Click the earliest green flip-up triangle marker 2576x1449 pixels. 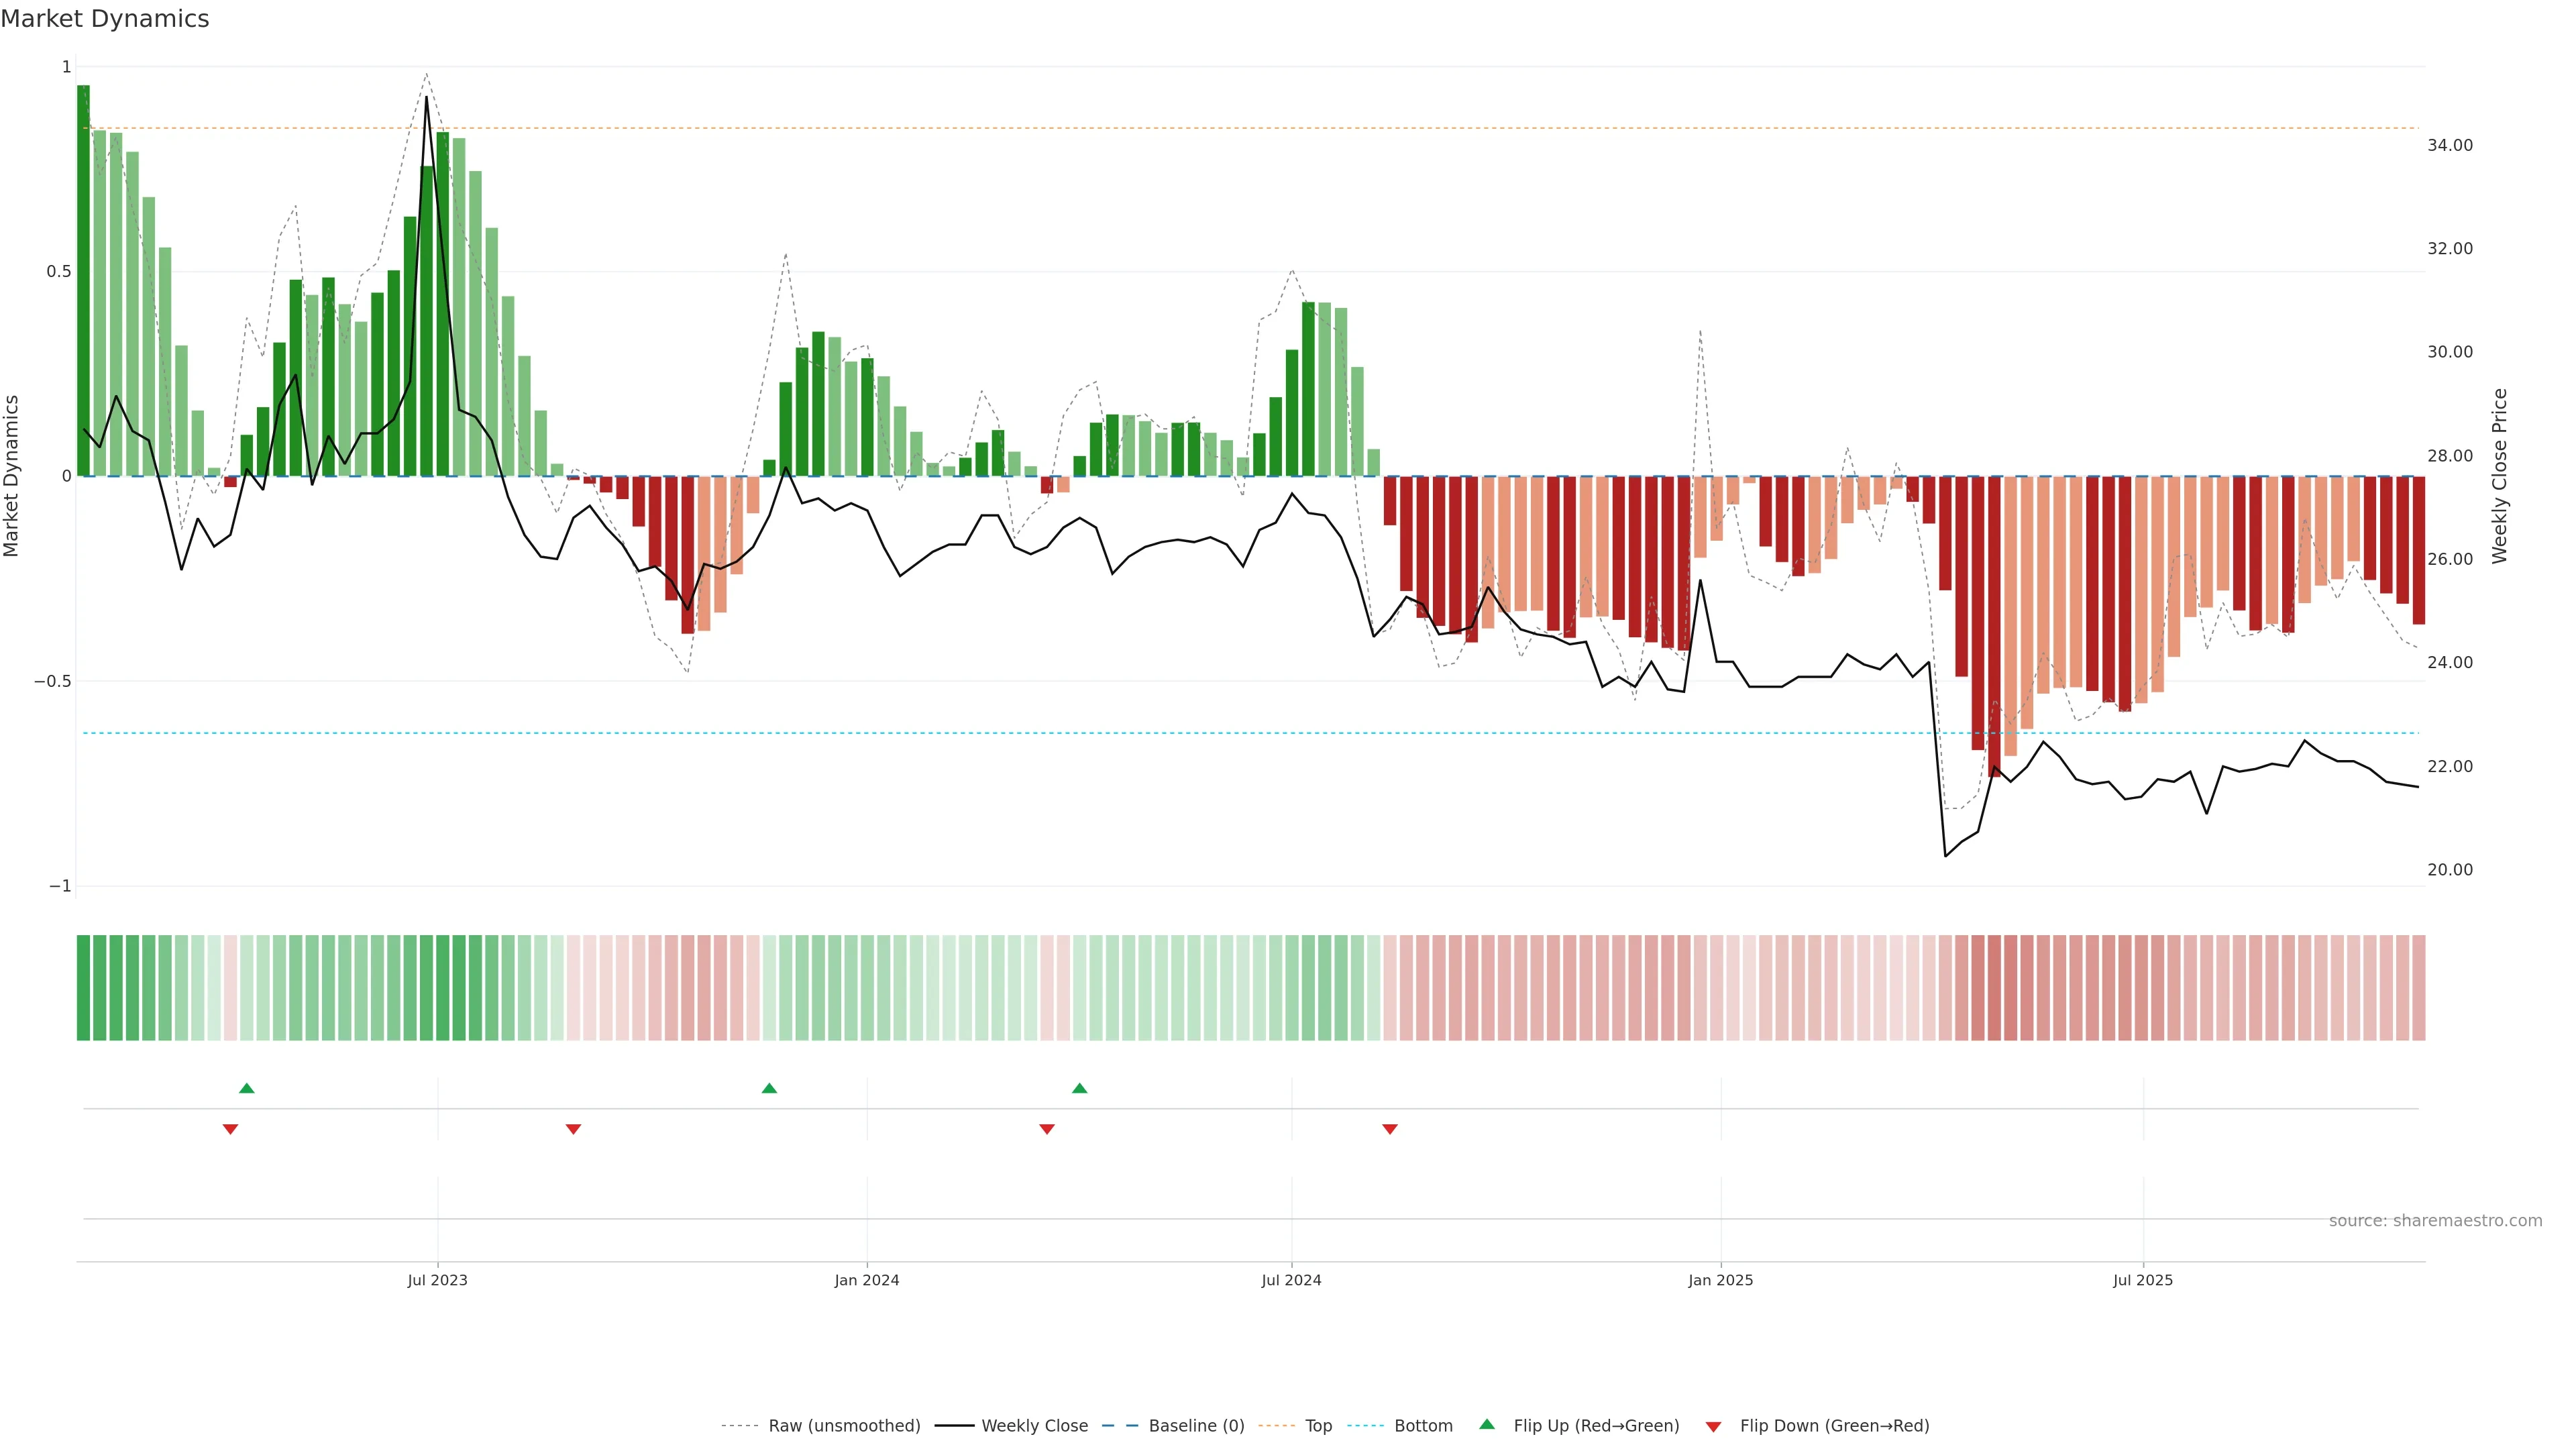[x=247, y=1088]
